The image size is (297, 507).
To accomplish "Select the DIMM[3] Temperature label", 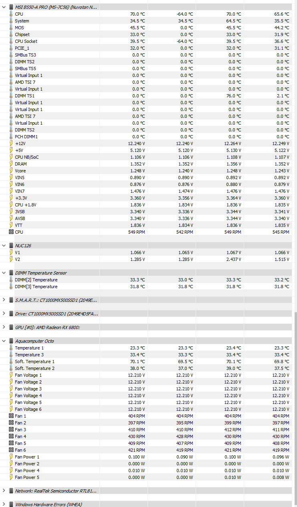I will click(36, 287).
